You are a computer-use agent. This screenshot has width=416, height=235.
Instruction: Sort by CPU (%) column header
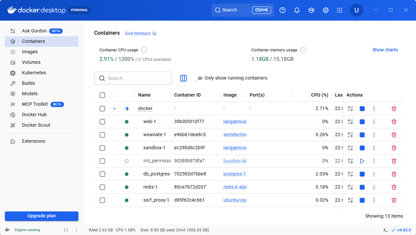point(320,95)
